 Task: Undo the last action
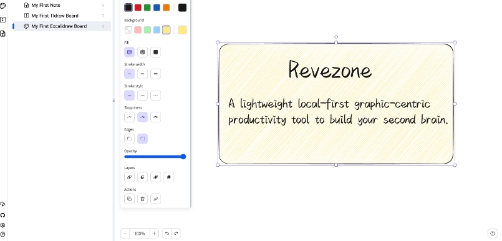(x=167, y=234)
